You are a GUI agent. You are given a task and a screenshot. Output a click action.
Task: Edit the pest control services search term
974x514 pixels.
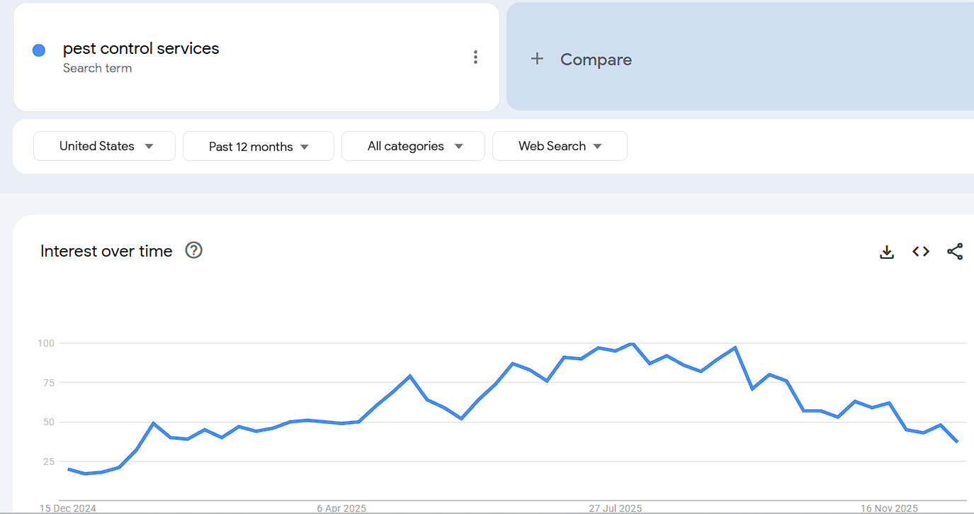click(141, 48)
